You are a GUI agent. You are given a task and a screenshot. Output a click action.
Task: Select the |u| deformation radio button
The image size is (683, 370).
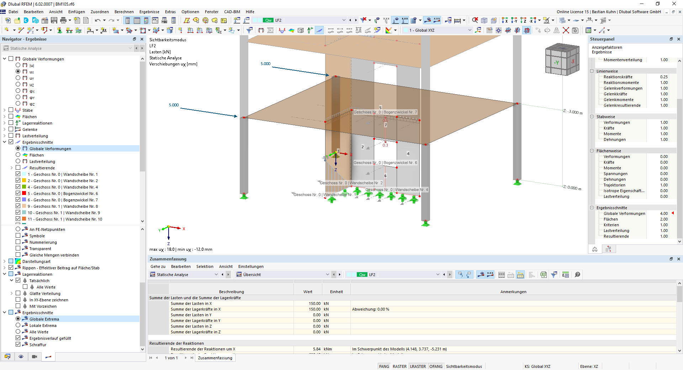(x=18, y=65)
